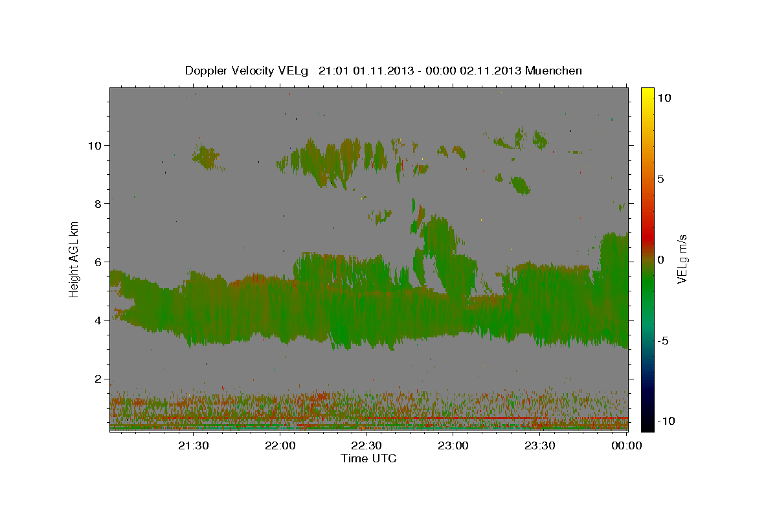Click the plot title 'Doppler Velocity VELg'
Image resolution: width=777 pixels, height=518 pixels.
click(247, 71)
